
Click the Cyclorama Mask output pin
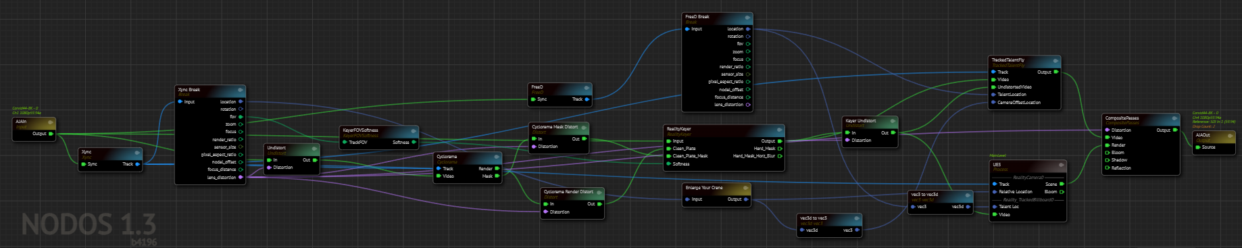[497, 176]
